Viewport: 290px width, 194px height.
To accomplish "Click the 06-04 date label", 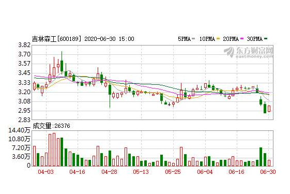I will [x=205, y=172].
